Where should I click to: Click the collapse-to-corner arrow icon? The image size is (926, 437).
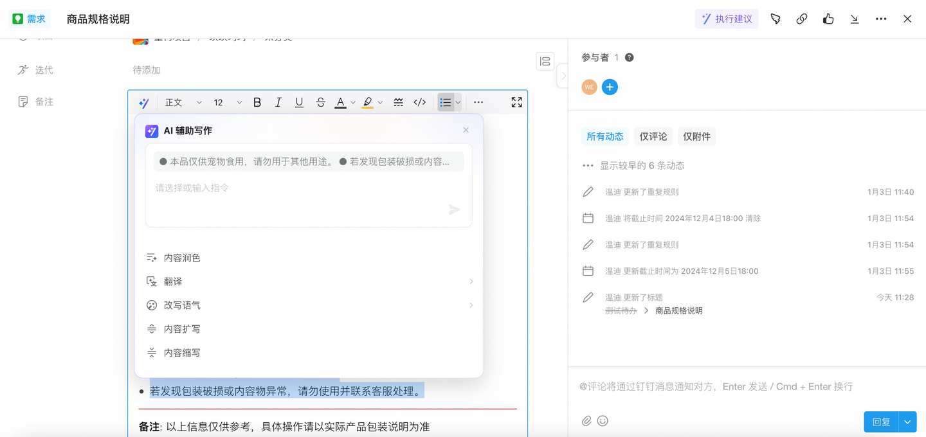[855, 19]
